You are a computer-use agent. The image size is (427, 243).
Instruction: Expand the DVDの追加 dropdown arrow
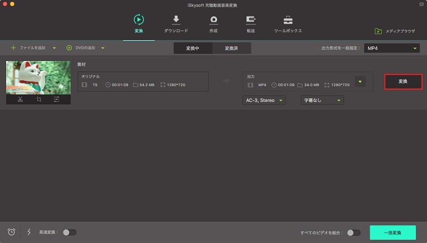(x=102, y=48)
